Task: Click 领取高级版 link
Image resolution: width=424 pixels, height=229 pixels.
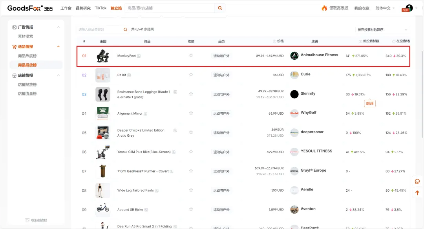Action: [x=339, y=8]
